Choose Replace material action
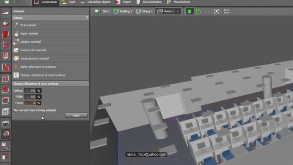The width and height of the screenshot is (293, 165). 50,42
